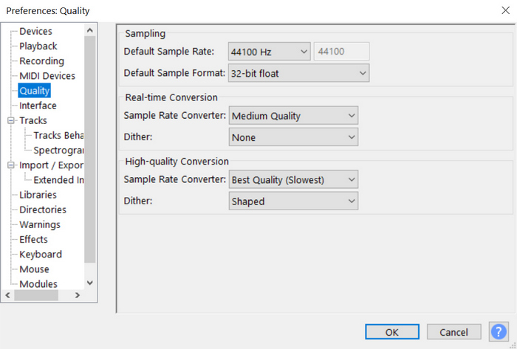
Task: Go to Keyboard preferences
Action: [41, 254]
